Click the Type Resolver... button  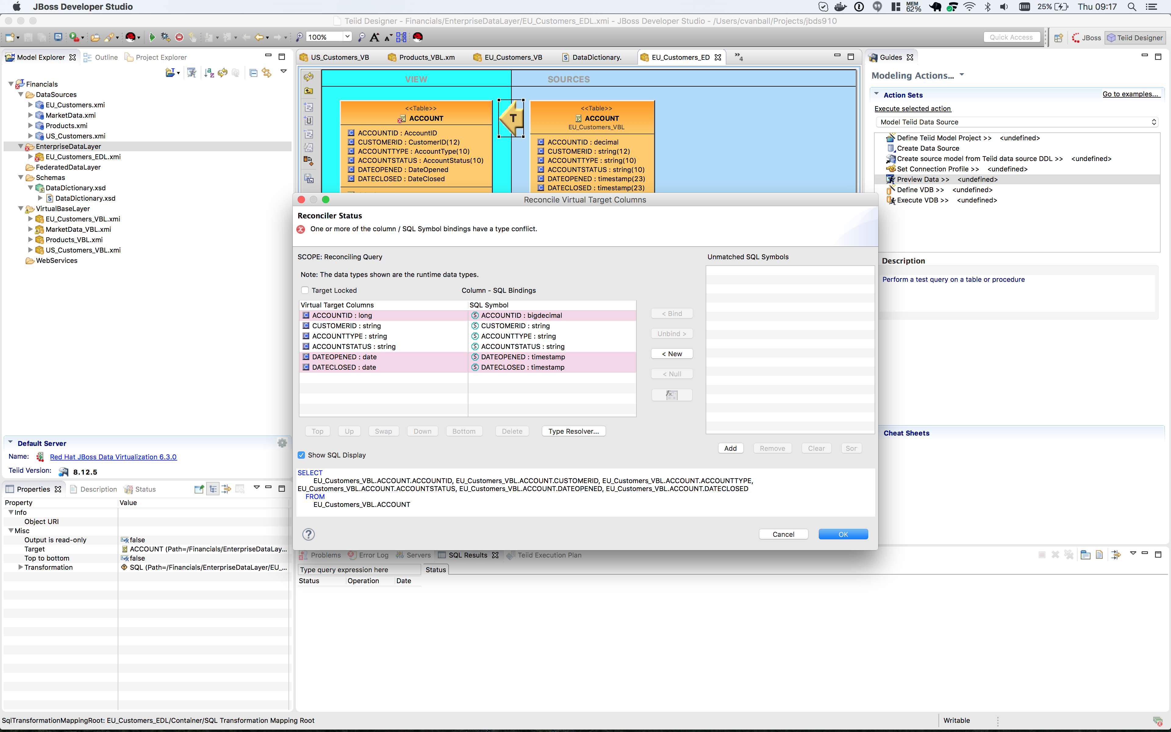[573, 431]
